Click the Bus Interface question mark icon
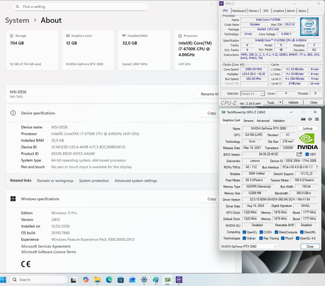325x286 pixels. tap(317, 167)
